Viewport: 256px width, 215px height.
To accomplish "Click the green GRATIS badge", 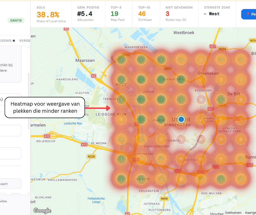I will tap(16, 20).
